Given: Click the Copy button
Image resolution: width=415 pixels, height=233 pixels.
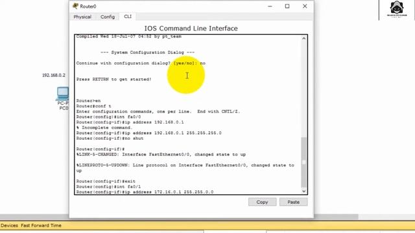Looking at the screenshot, I should pyautogui.click(x=262, y=202).
